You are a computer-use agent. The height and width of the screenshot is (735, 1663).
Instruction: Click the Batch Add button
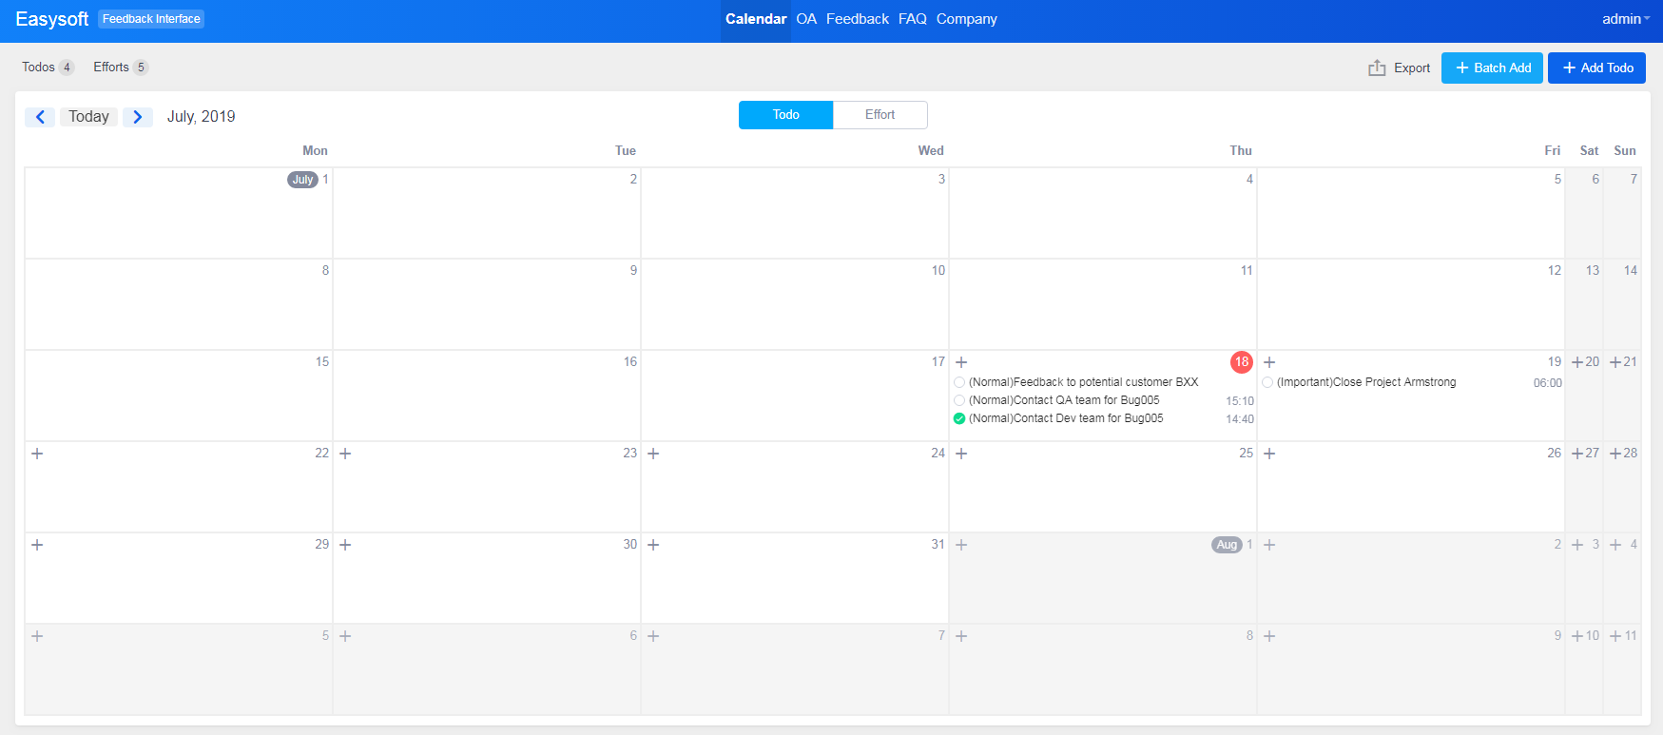(1492, 68)
